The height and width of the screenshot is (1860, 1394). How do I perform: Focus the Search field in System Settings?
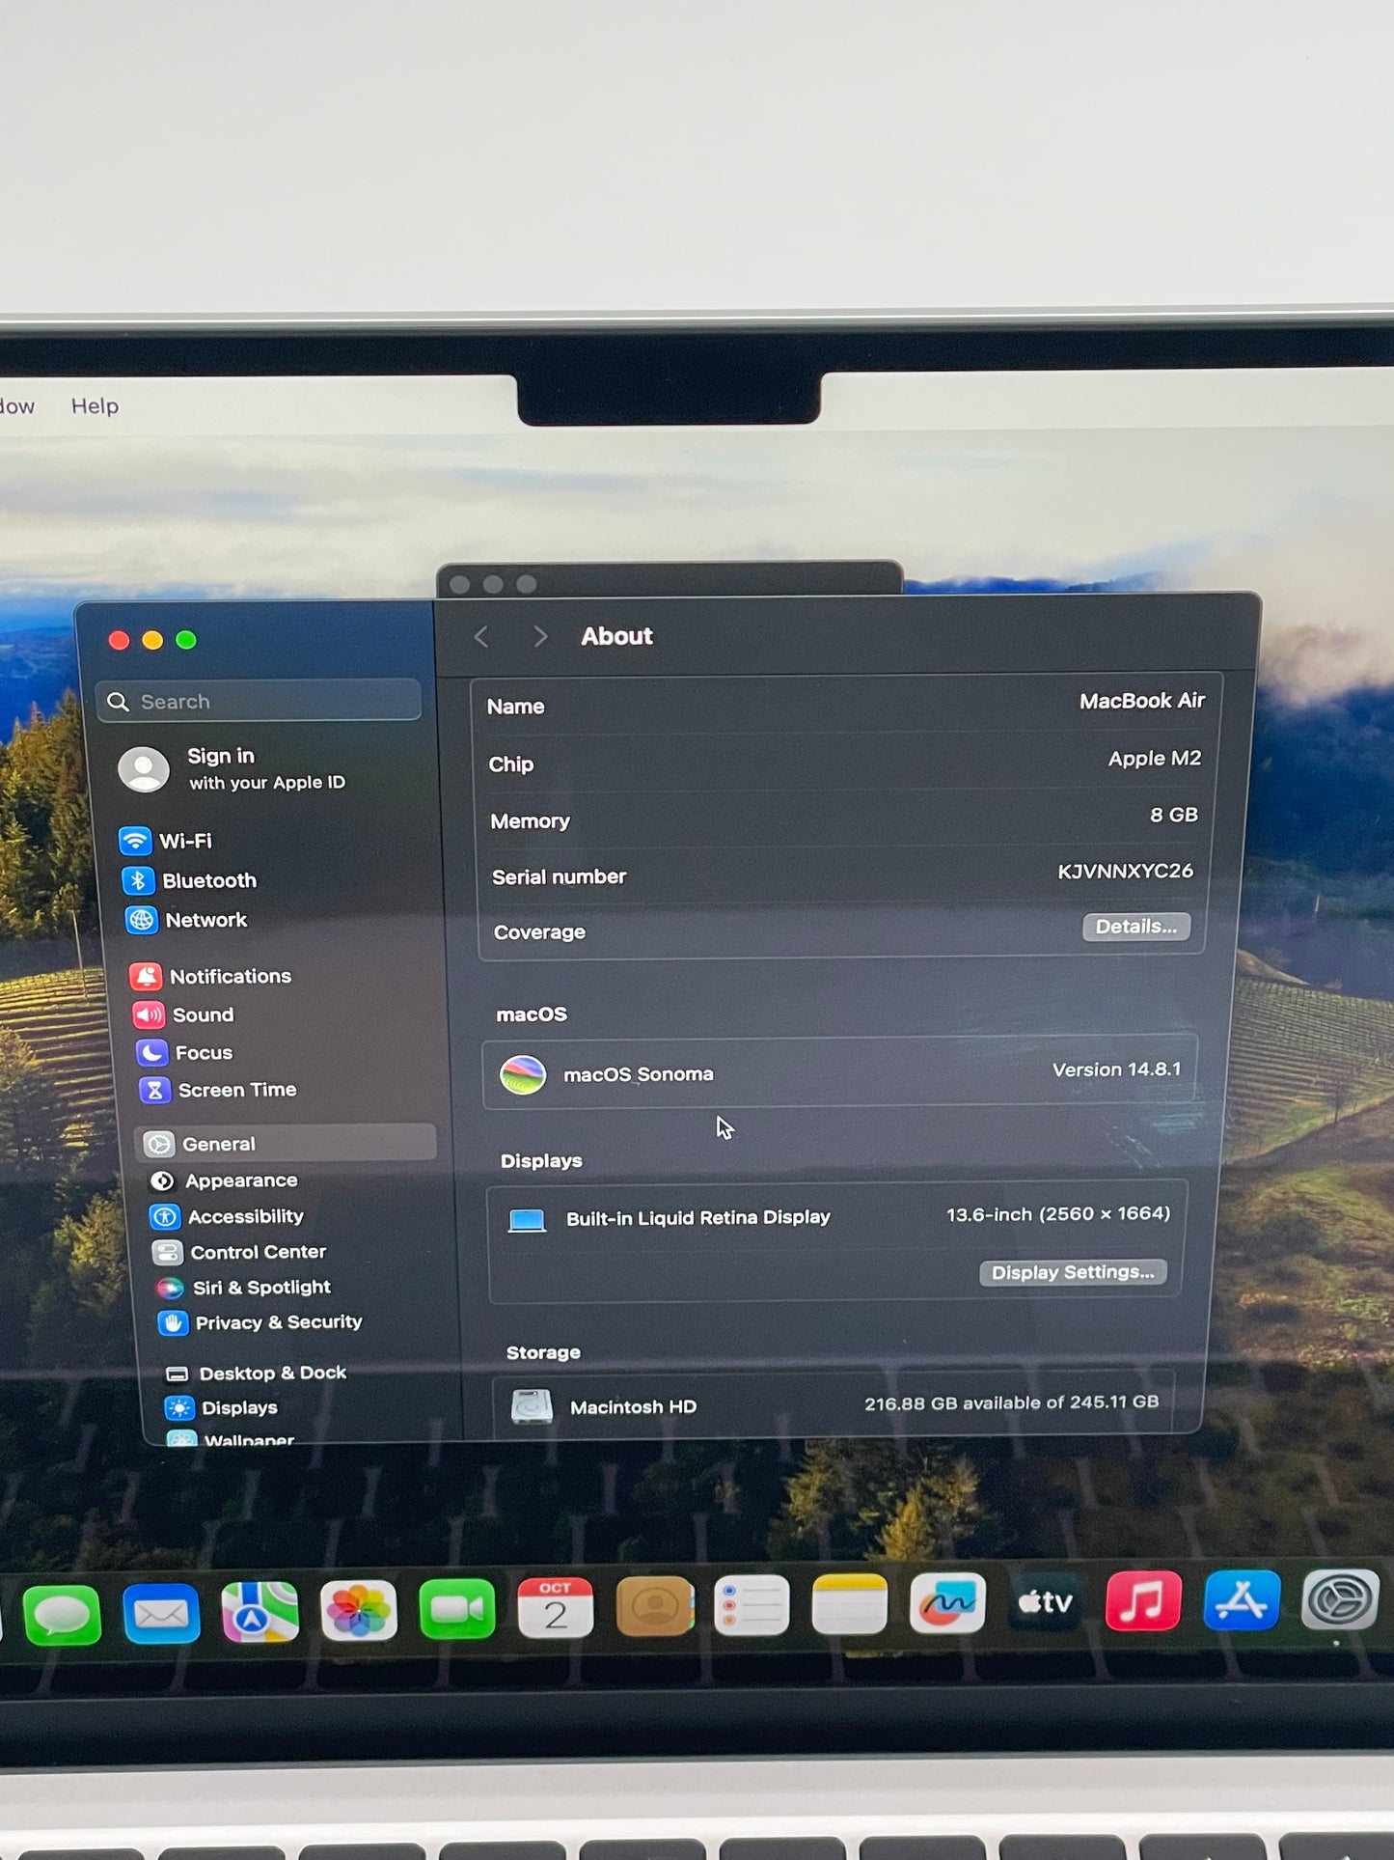pos(259,701)
